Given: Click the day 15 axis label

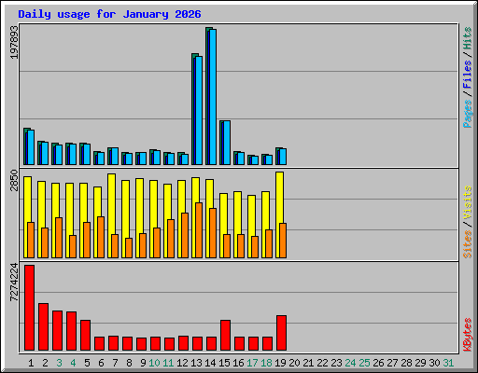Looking at the screenshot, I should point(224,363).
